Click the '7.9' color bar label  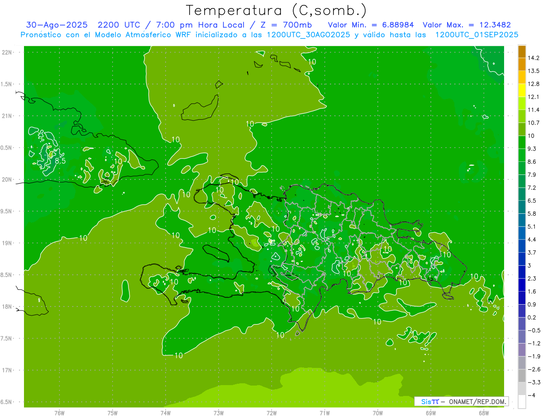(532, 174)
